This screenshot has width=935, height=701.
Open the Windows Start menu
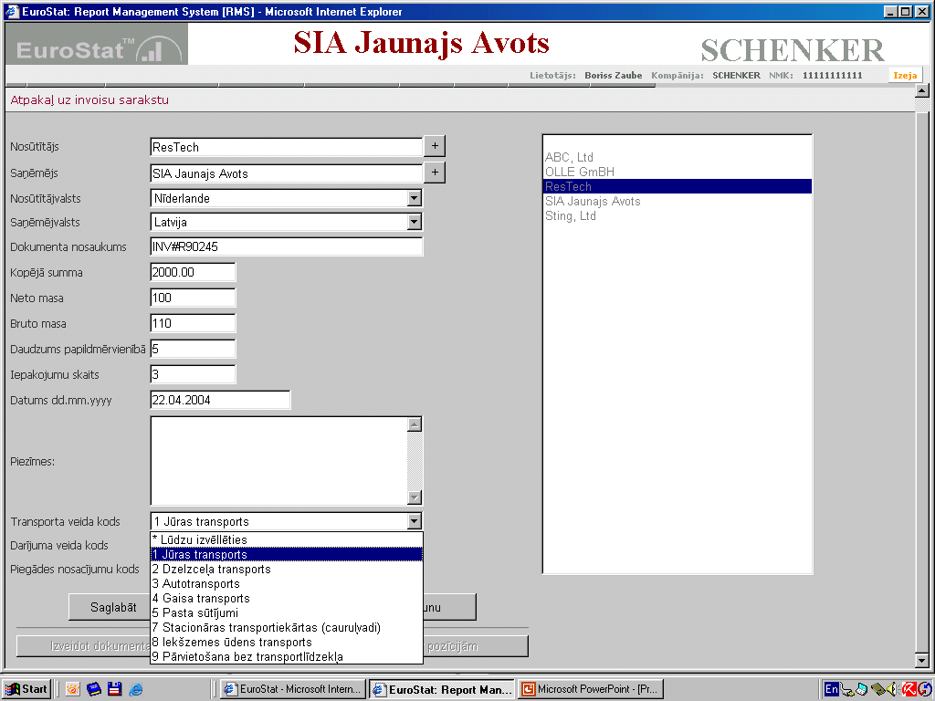pyautogui.click(x=26, y=689)
